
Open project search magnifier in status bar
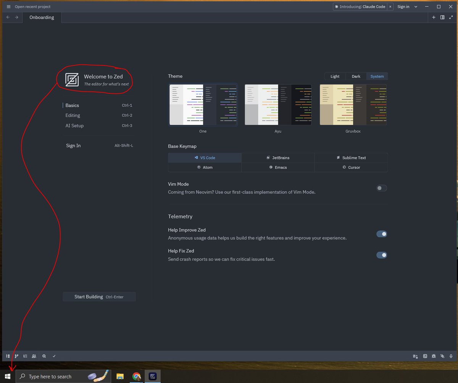click(44, 356)
